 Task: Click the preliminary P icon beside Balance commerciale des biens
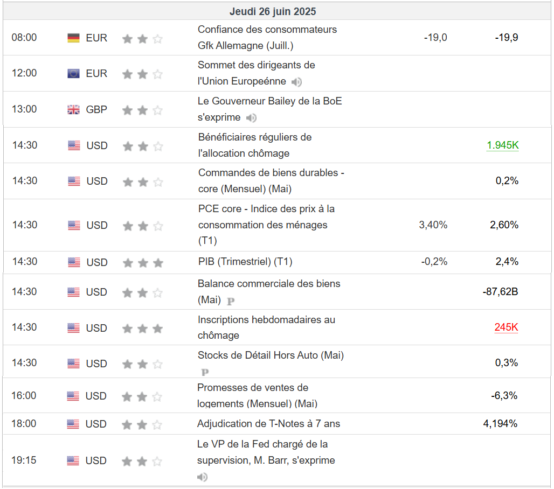click(231, 302)
